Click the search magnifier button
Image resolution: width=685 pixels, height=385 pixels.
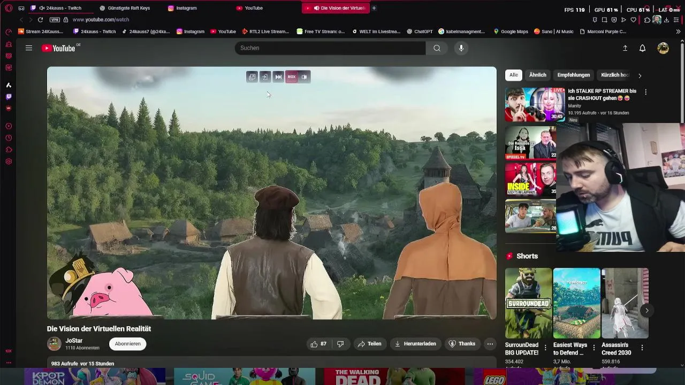click(x=437, y=48)
